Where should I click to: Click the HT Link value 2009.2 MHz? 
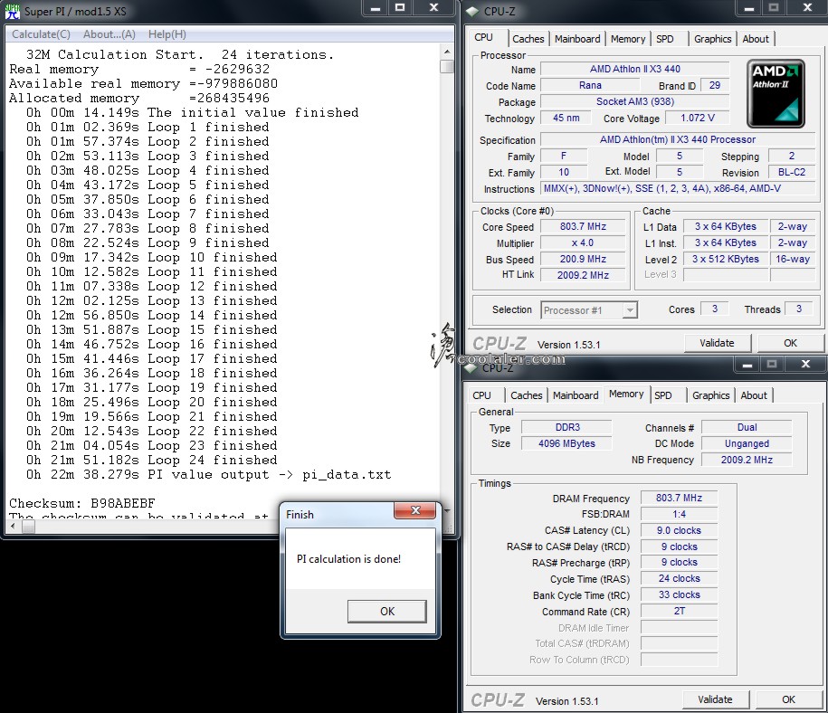tap(583, 275)
